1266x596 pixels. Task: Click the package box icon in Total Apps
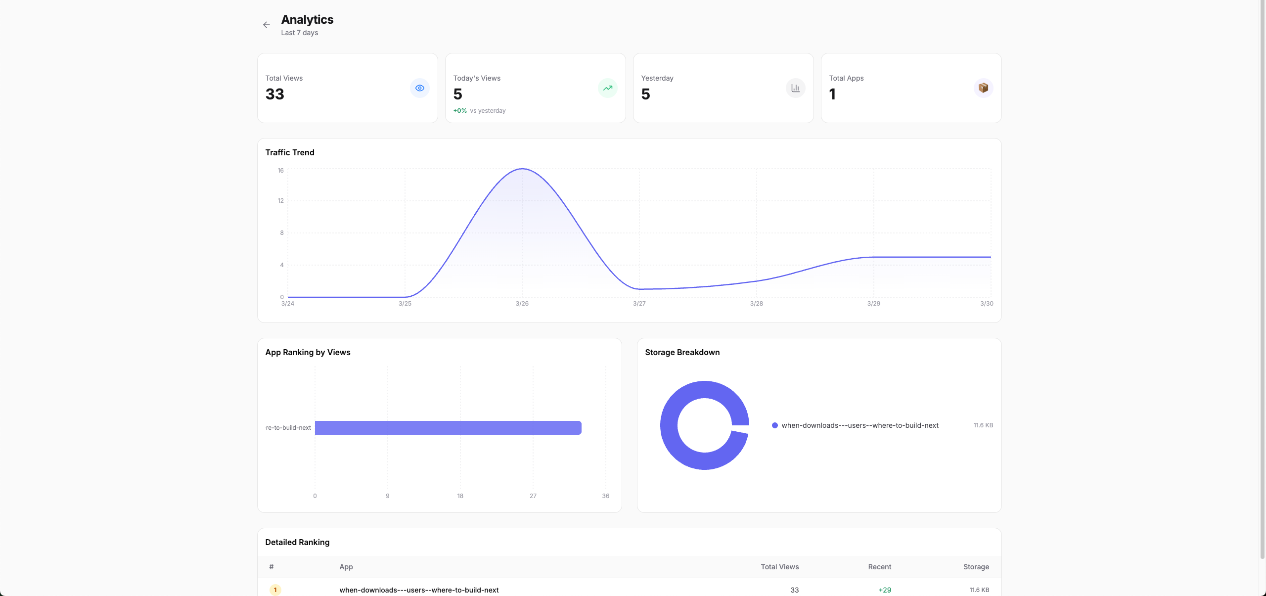pos(983,88)
